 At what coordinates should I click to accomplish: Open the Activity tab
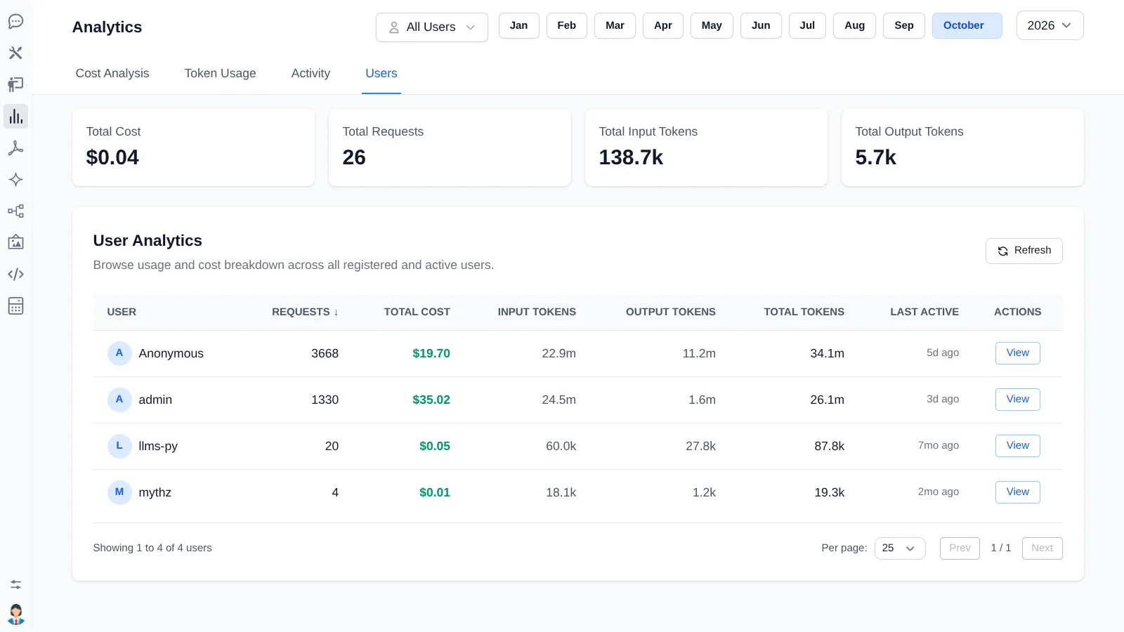[311, 73]
